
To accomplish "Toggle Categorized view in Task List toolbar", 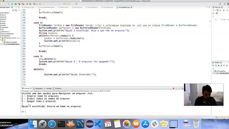I will (x=218, y=10).
